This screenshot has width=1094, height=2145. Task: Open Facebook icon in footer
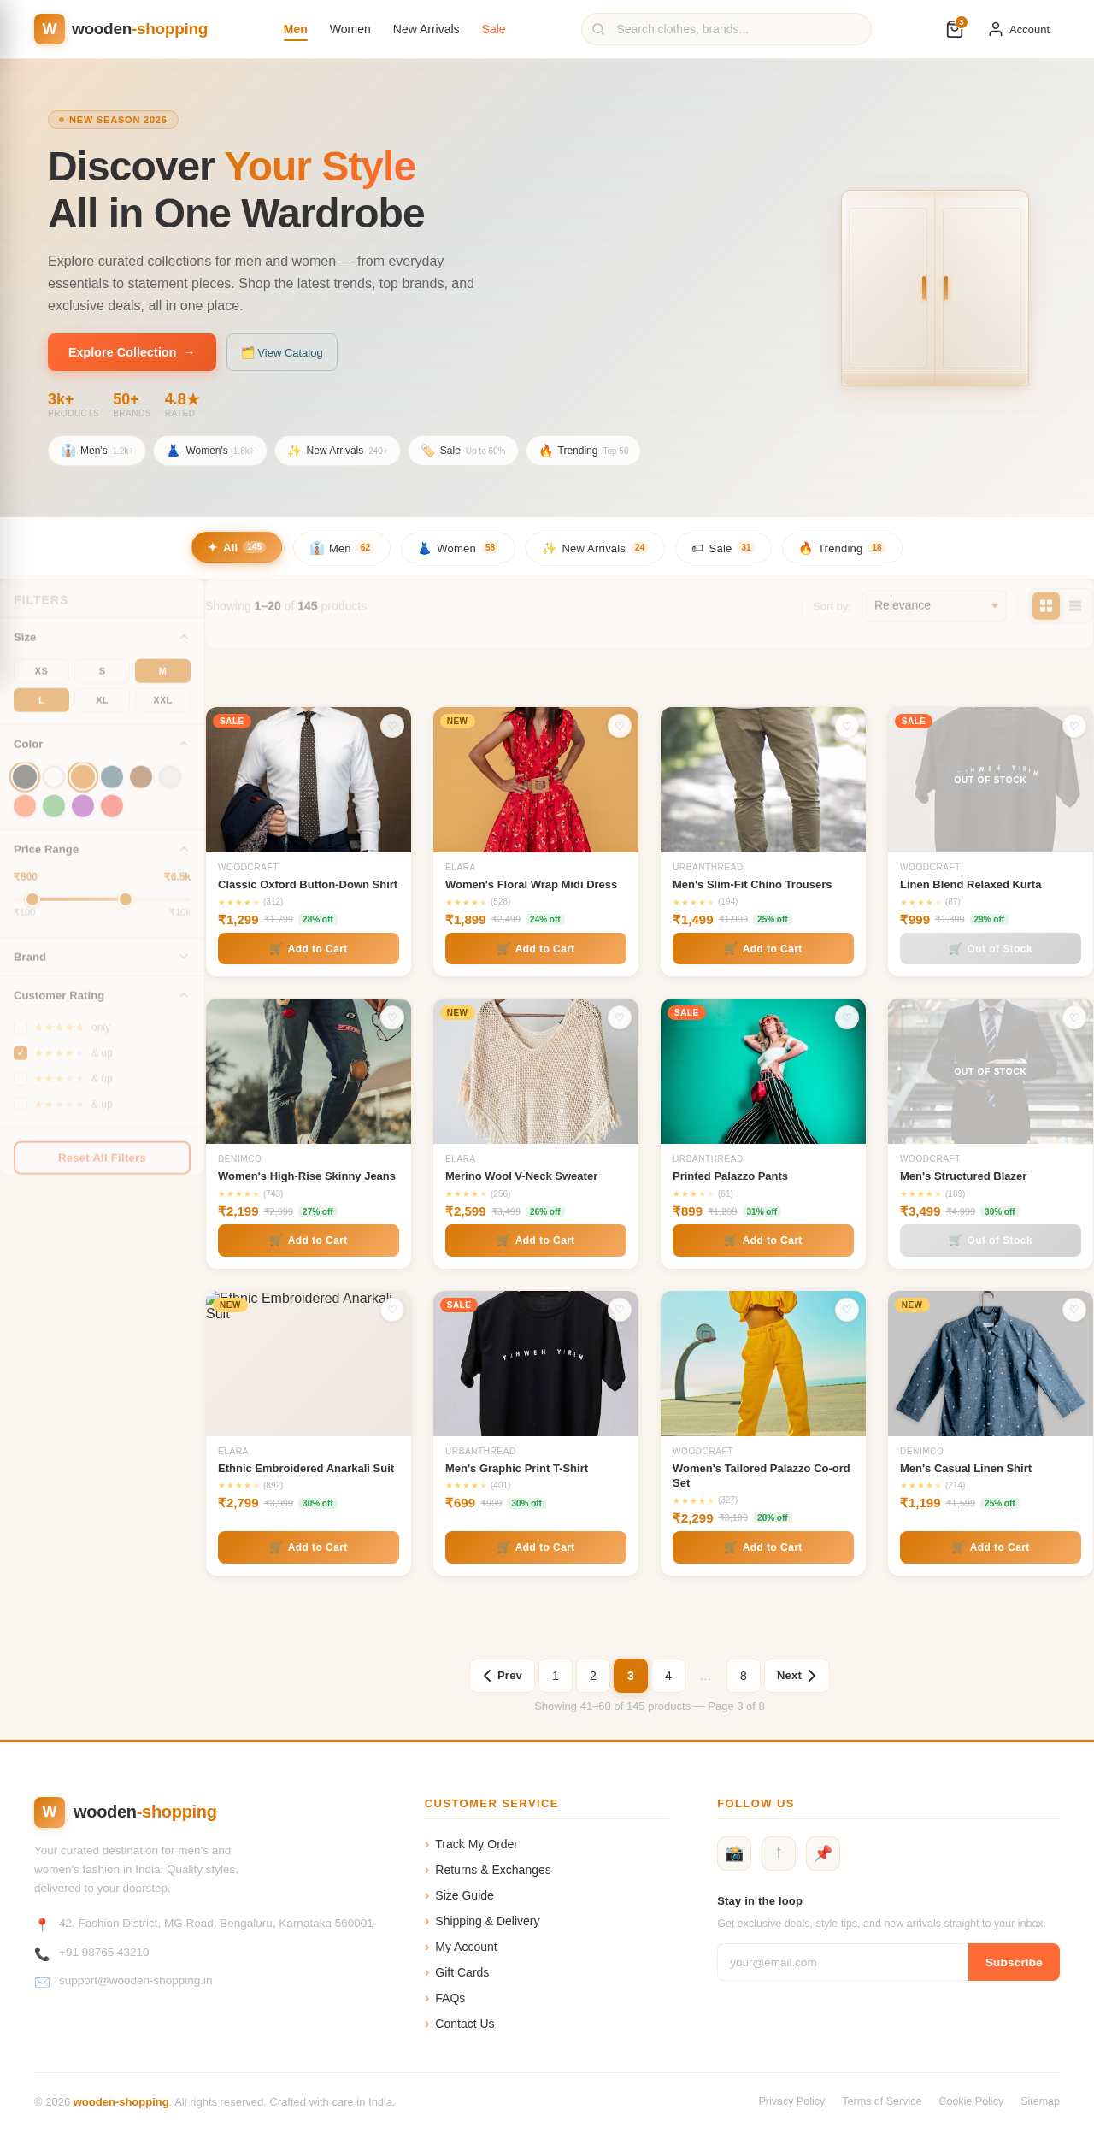[x=779, y=1853]
